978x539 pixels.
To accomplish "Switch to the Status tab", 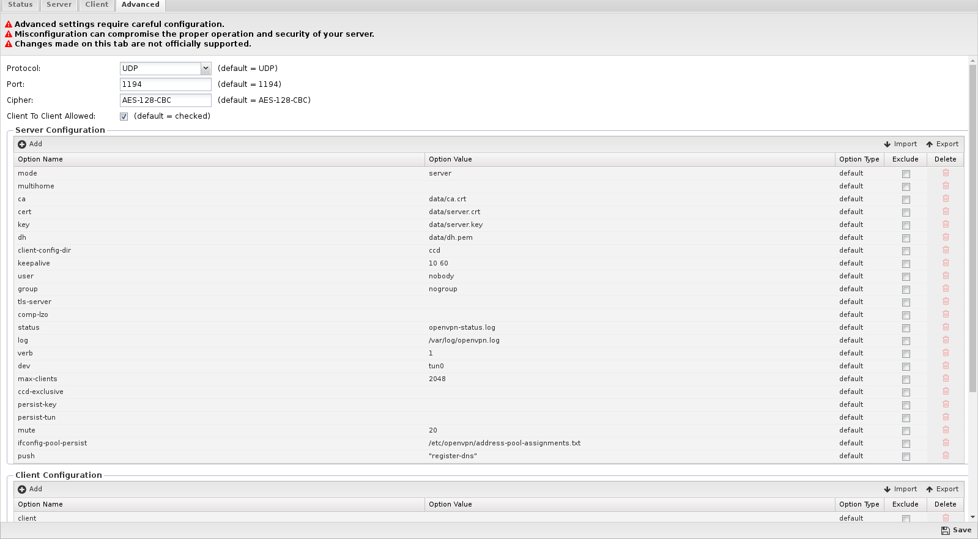I will pos(20,5).
